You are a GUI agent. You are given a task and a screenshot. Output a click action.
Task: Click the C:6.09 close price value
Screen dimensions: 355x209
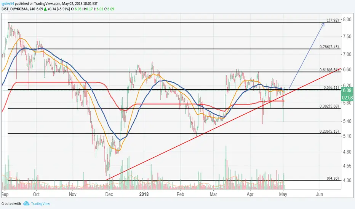point(109,9)
